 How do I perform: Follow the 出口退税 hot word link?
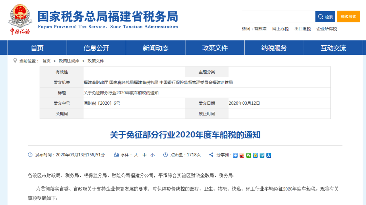(x=304, y=29)
